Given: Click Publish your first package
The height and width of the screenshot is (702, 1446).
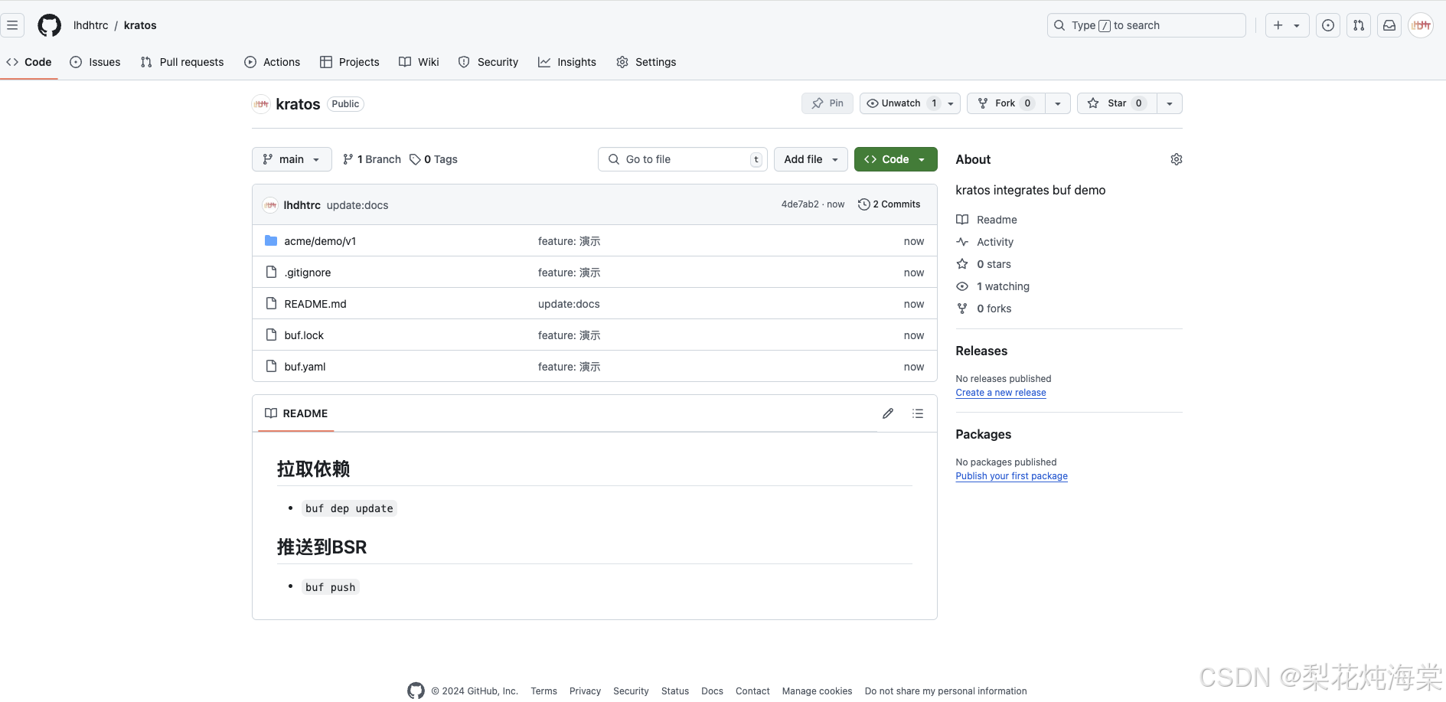Looking at the screenshot, I should (x=1011, y=476).
